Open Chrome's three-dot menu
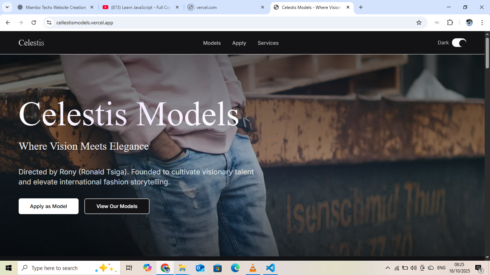The height and width of the screenshot is (275, 490). 482,22
